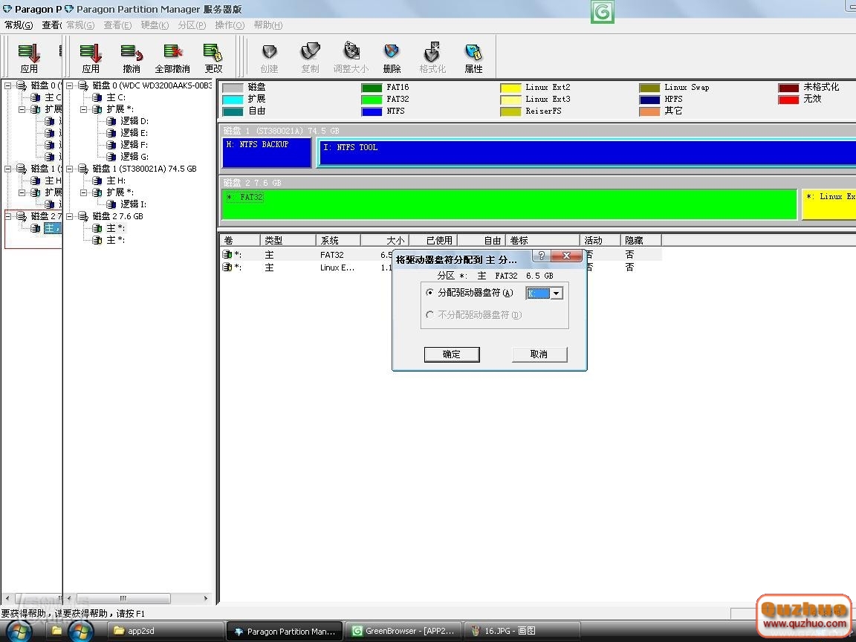Select the 不分配驱动器盘符 radio button
The image size is (856, 642).
click(429, 315)
